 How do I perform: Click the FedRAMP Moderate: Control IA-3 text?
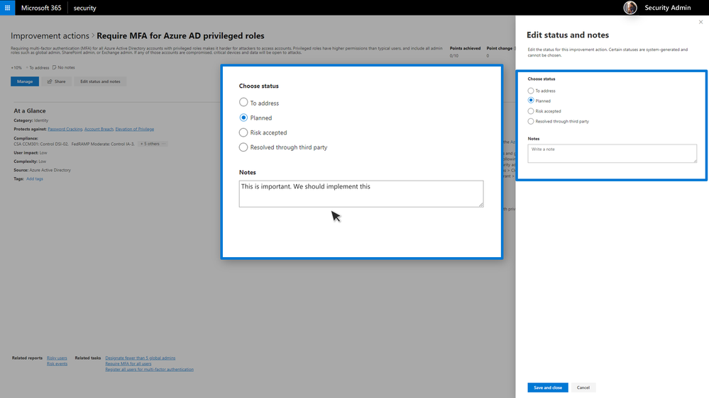[x=103, y=144]
